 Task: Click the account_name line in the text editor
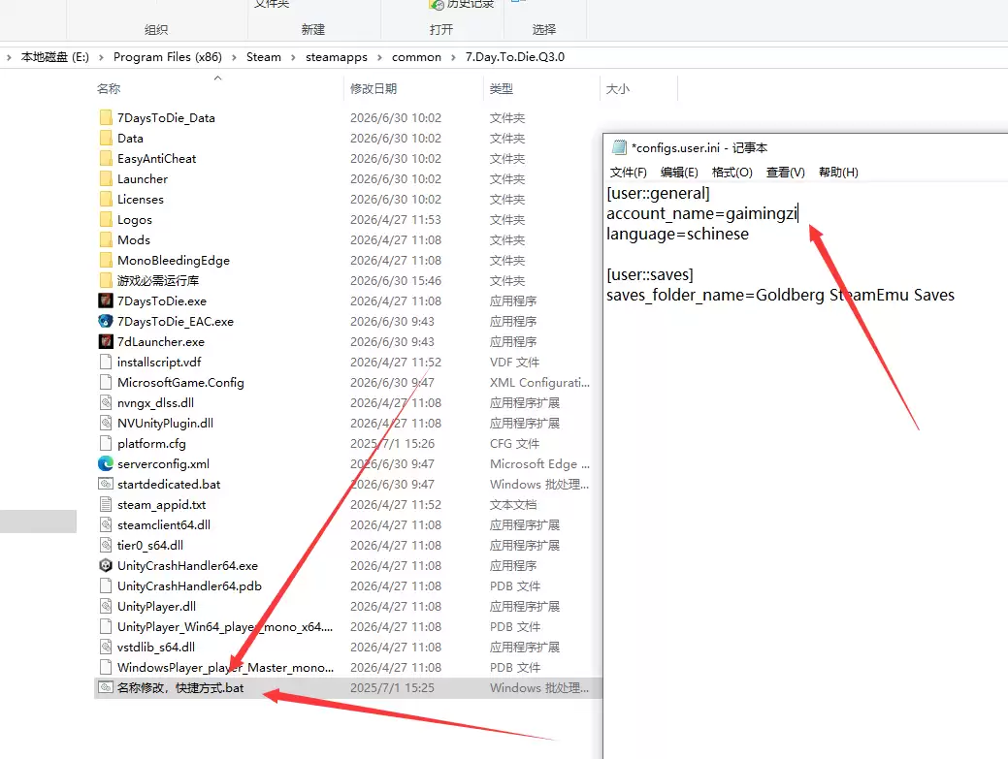pos(702,213)
